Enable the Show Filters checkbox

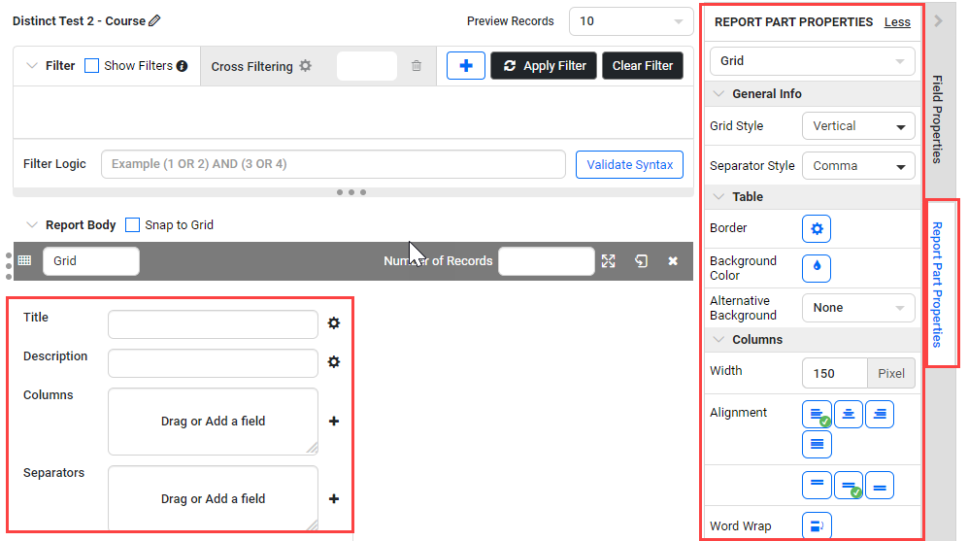[91, 65]
